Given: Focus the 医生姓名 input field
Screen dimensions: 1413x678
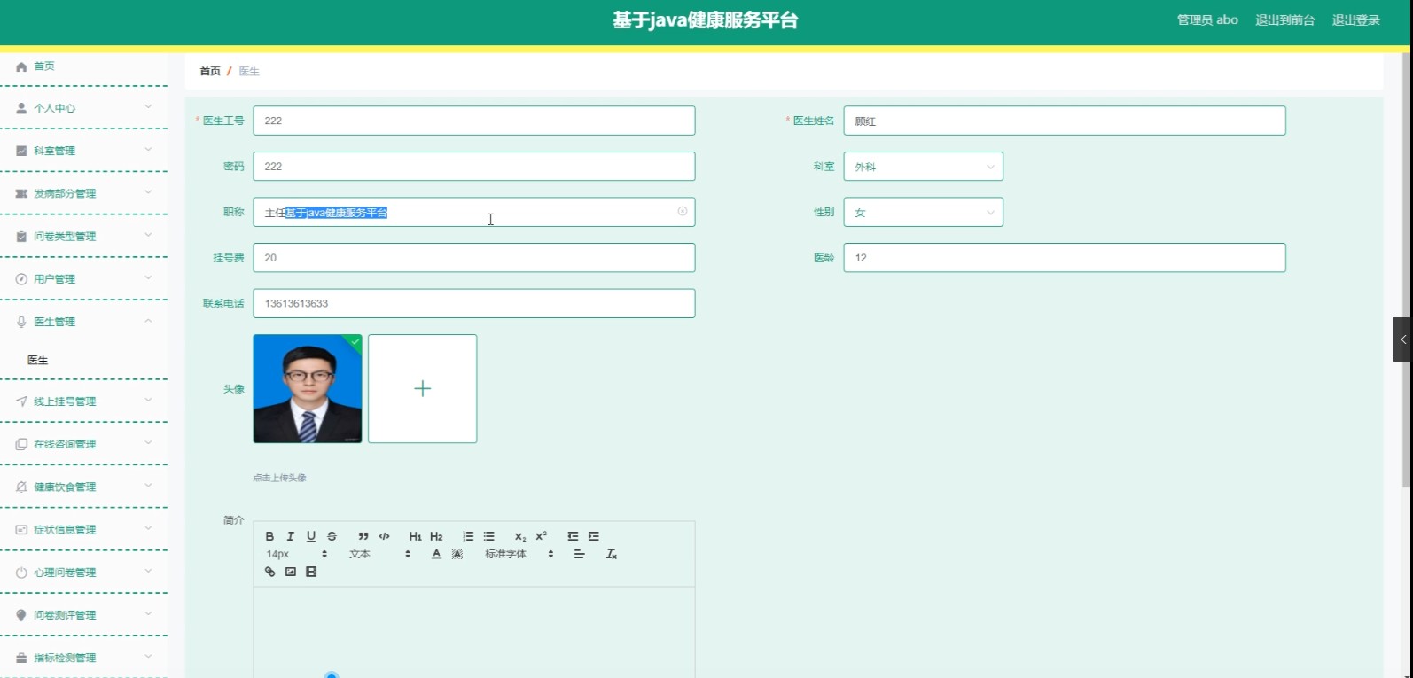Looking at the screenshot, I should 1065,121.
